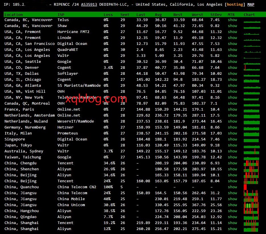The width and height of the screenshot is (266, 234).
Task: Select the 2.4 last latency value
Action: pos(140,50)
